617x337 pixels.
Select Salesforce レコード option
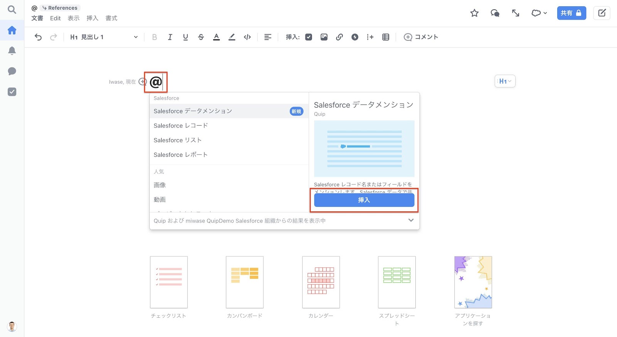[229, 126]
